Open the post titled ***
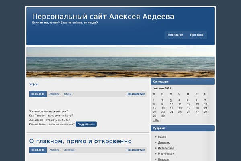The height and width of the screenshot is (161, 241). point(34,85)
